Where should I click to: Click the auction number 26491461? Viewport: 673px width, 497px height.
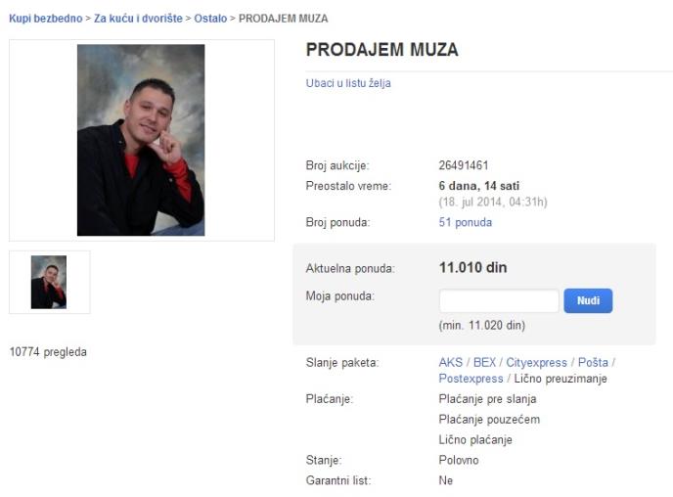click(x=464, y=165)
